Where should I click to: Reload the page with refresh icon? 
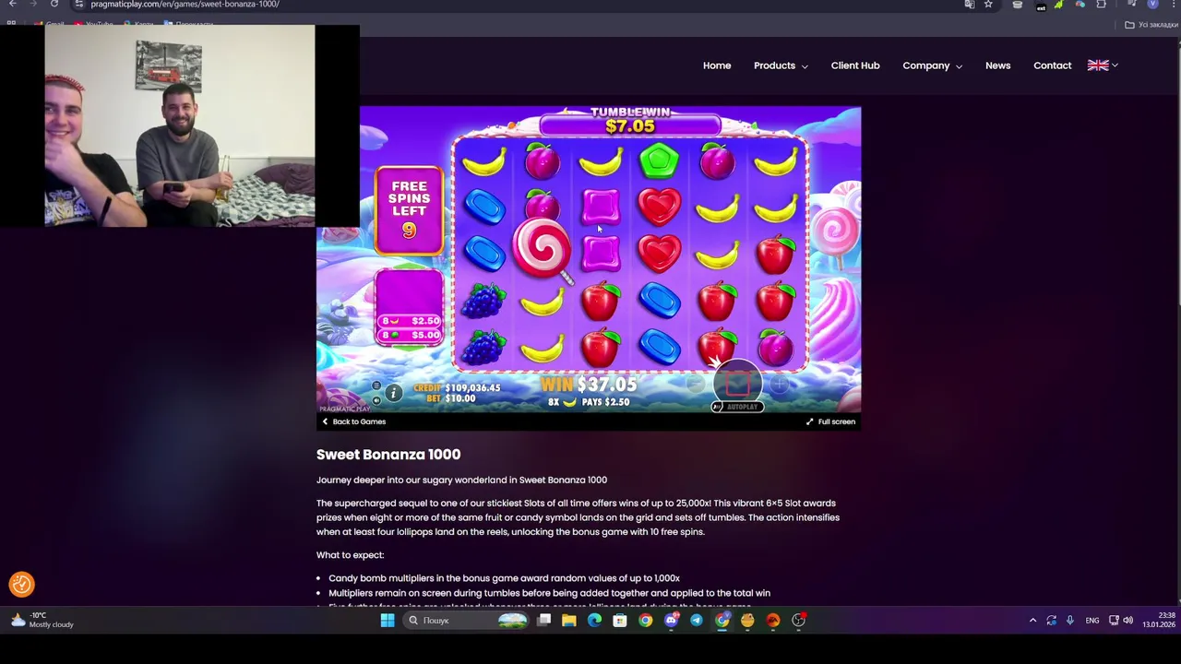click(x=54, y=5)
